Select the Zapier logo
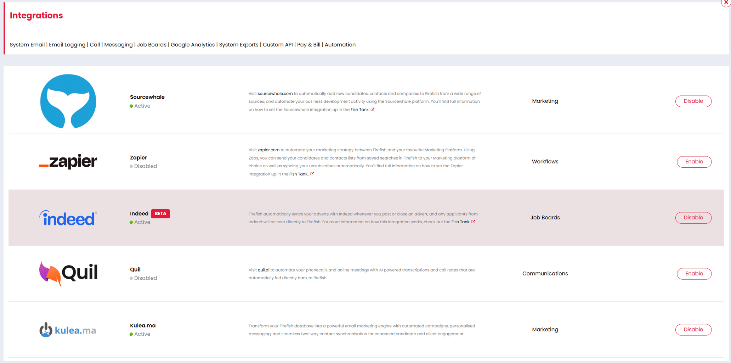 [68, 162]
